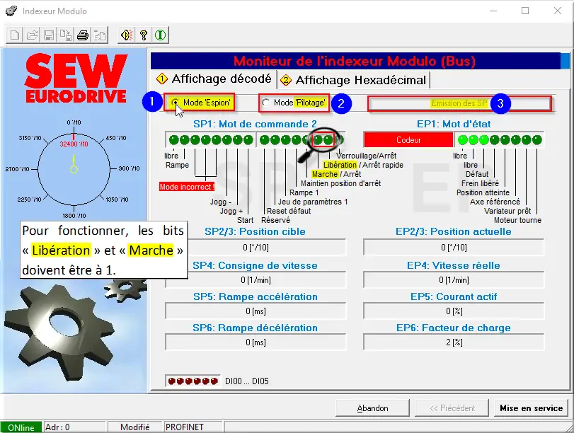
Task: Click the Mise en service button
Action: click(x=531, y=408)
